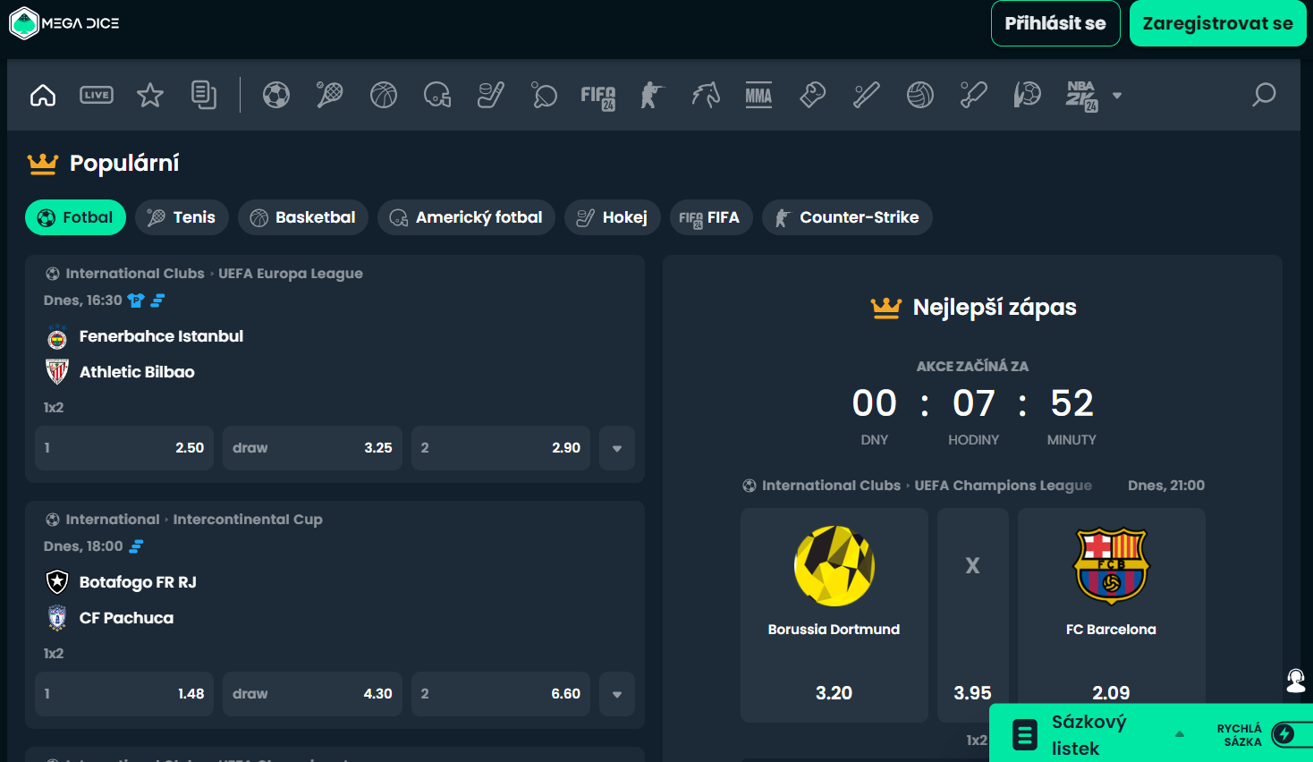
Task: Open Fenerbahce Istanbul match
Action: [x=161, y=336]
